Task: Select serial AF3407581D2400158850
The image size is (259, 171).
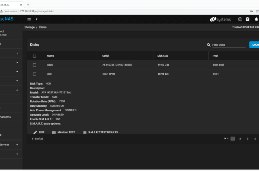Action: coord(117,65)
